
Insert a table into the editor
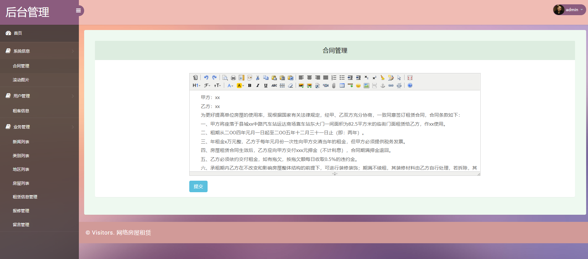point(342,85)
